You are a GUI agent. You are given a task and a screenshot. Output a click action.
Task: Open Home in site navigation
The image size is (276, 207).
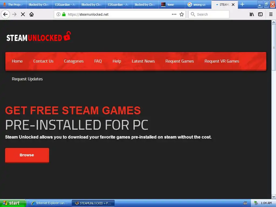pos(17,61)
